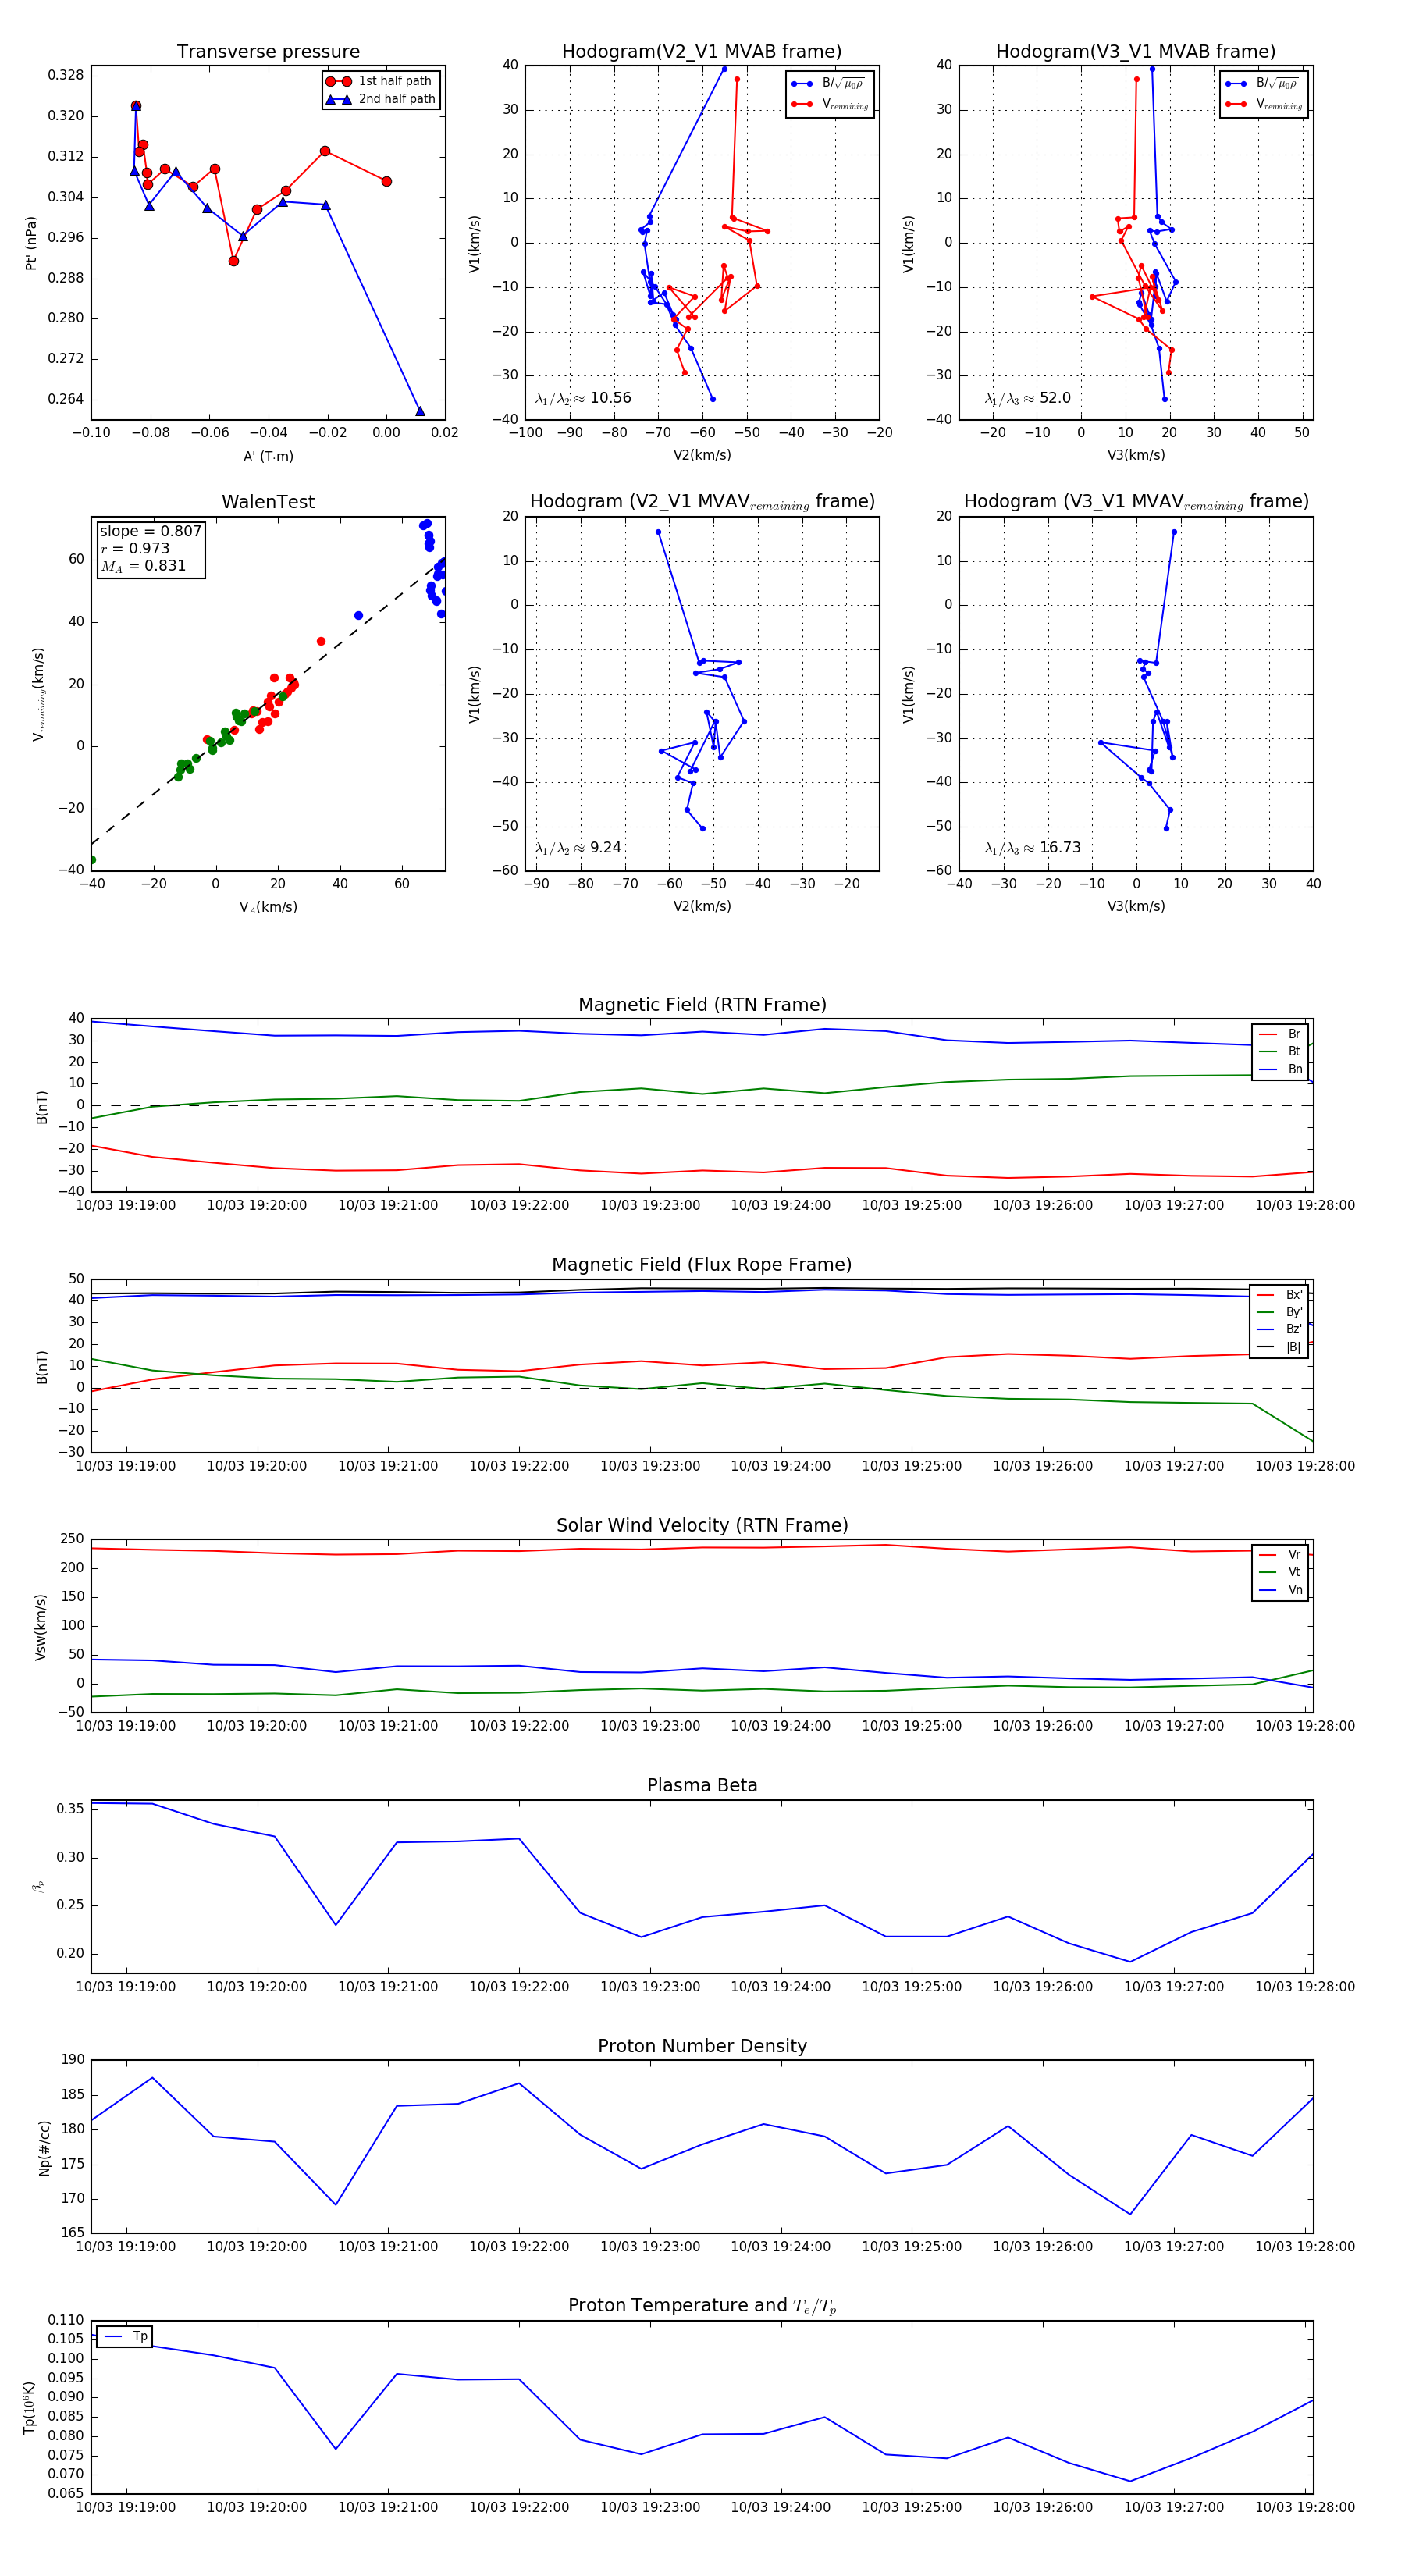
Task: Click the λ1/λ2 ≈ 9.24 annotation
Action: coord(578,848)
